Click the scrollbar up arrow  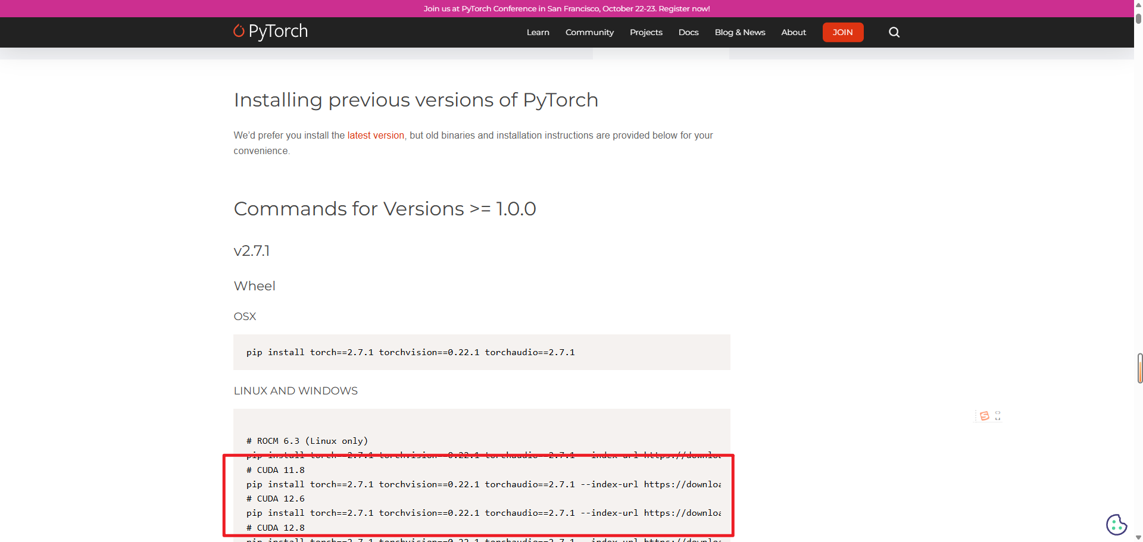tap(1138, 4)
